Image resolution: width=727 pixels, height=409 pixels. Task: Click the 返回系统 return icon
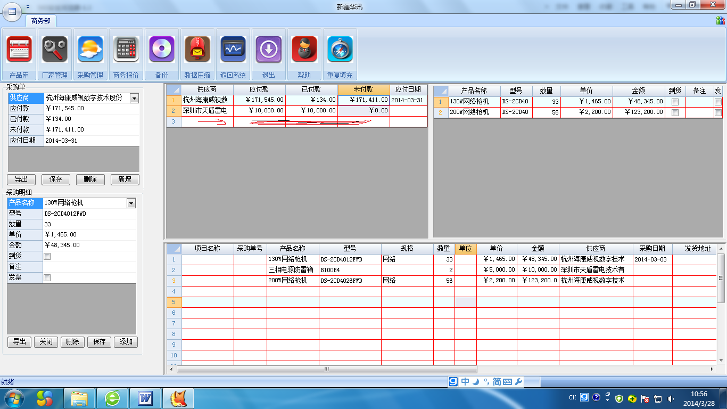(233, 50)
